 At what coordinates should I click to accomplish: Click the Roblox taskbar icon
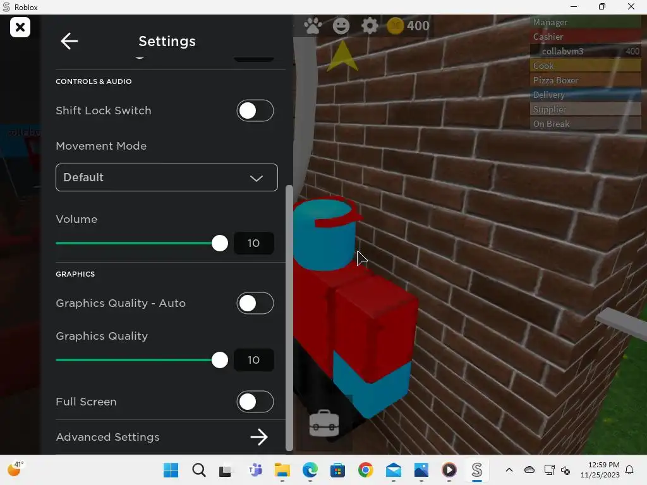point(477,470)
